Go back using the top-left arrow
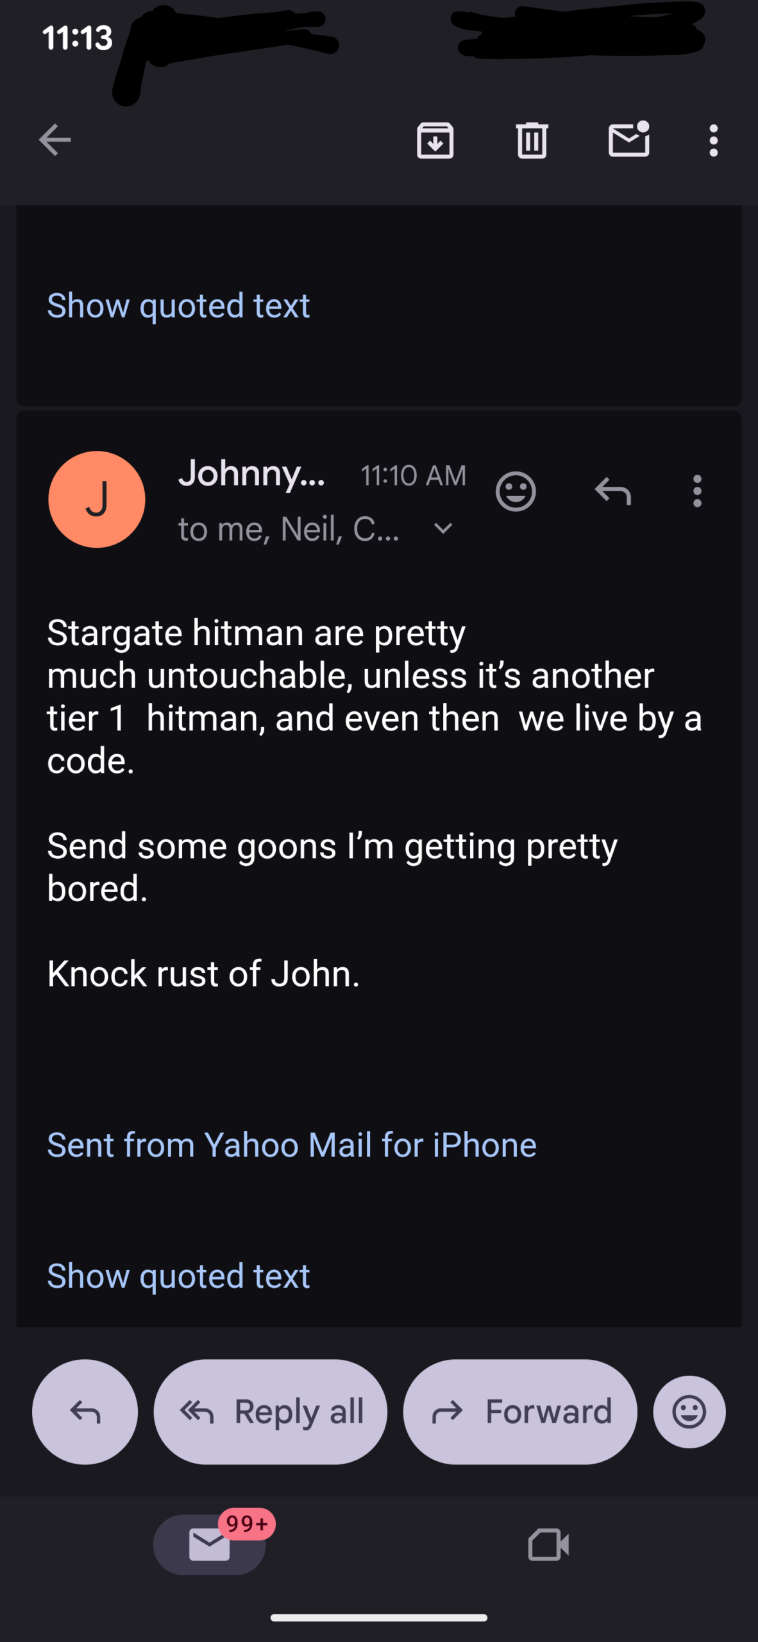The width and height of the screenshot is (758, 1642). [55, 140]
